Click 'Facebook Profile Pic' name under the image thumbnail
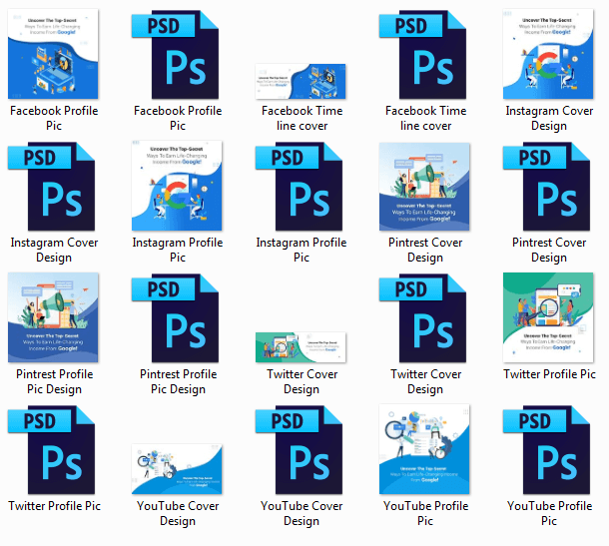The width and height of the screenshot is (609, 546). 54,118
